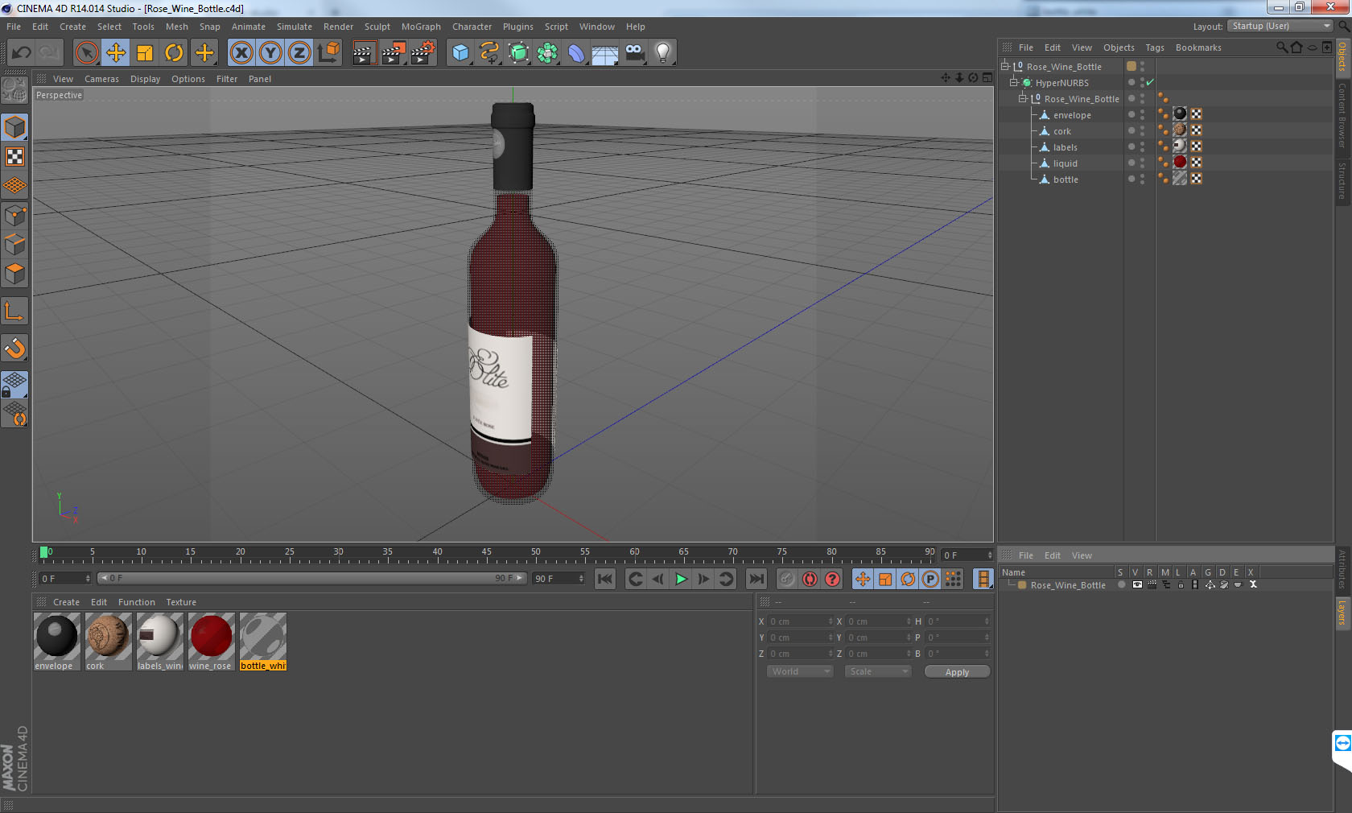Open the MoGraph menu
This screenshot has width=1352, height=813.
421,27
